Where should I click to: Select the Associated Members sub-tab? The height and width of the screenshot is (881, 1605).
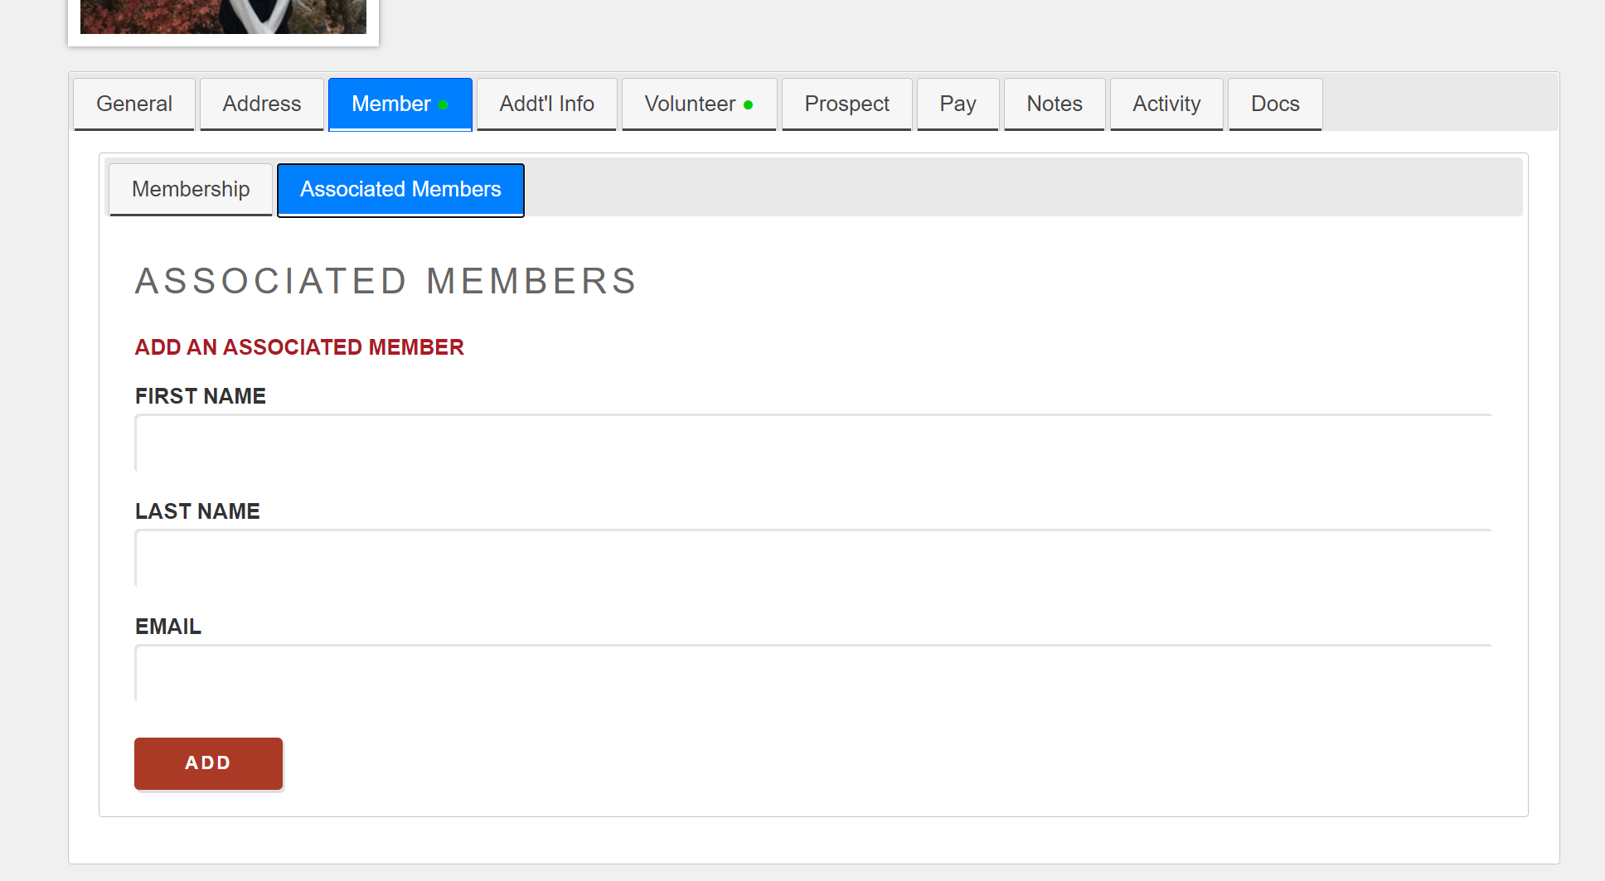pyautogui.click(x=400, y=190)
